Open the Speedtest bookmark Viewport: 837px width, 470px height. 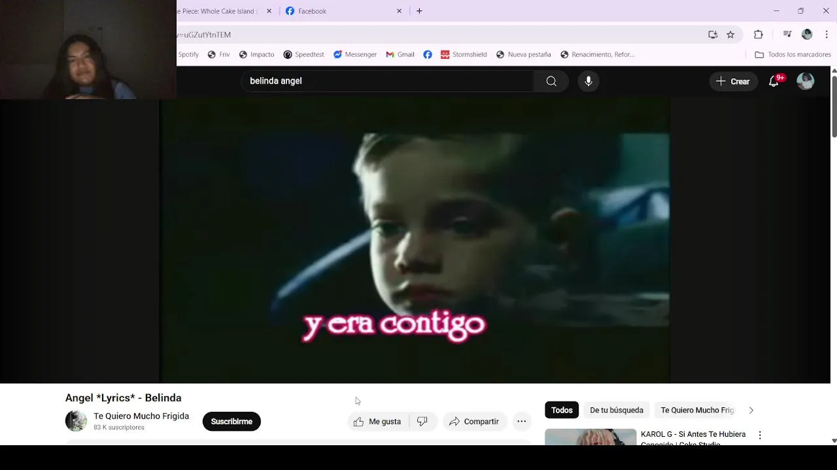click(303, 54)
